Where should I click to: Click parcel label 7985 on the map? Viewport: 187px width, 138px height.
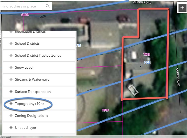[147, 54]
